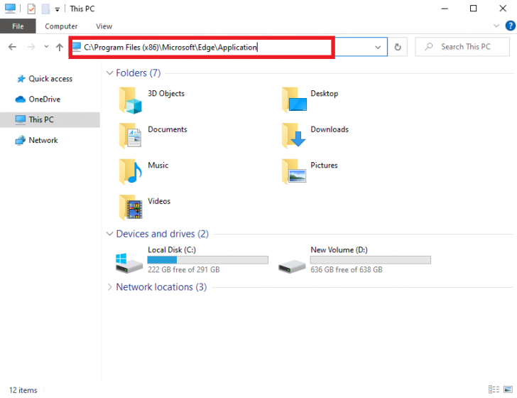Select the 3D Objects folder icon
The image size is (517, 398).
coord(131,100)
